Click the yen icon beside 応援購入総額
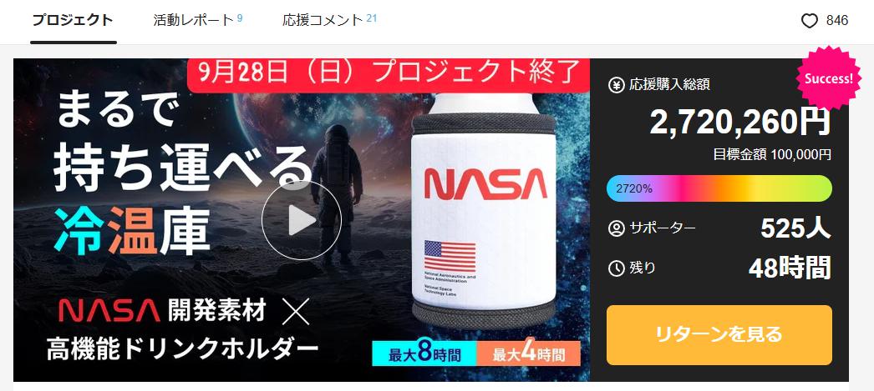This screenshot has height=391, width=874. point(616,85)
